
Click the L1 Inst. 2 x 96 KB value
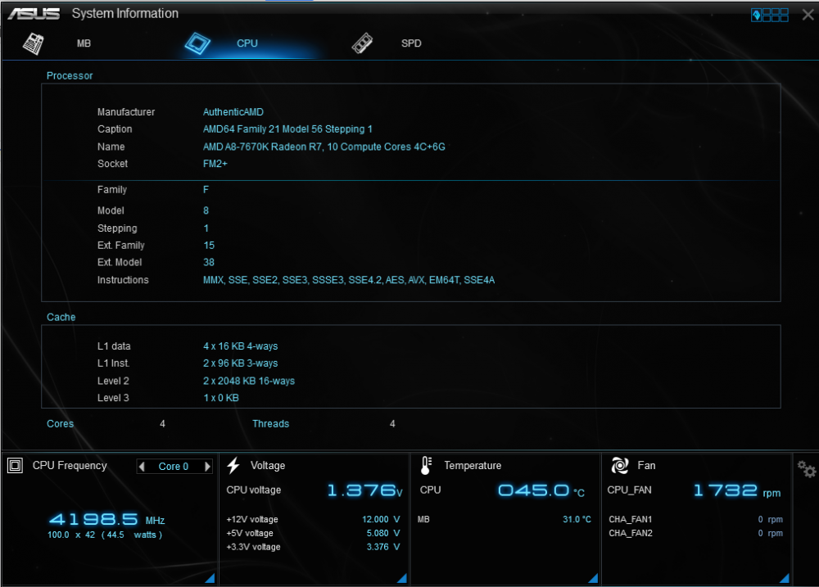pyautogui.click(x=240, y=363)
